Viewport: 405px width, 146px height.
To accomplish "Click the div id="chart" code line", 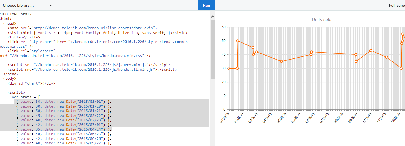I will (31, 83).
